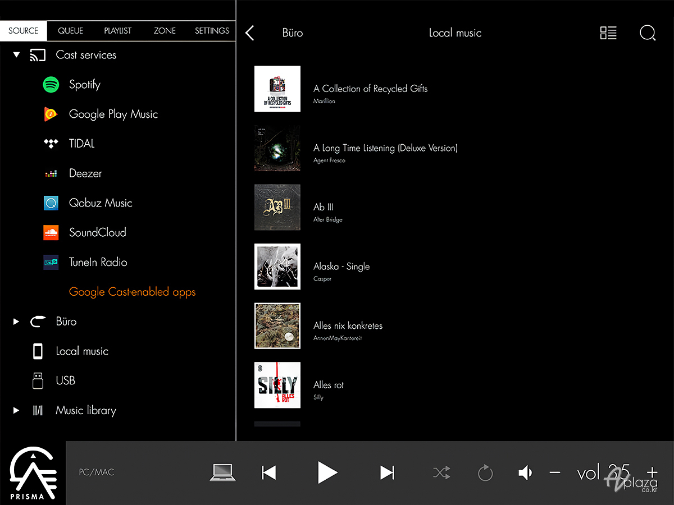Open A Collection of Recycled Gifts cover
This screenshot has width=674, height=505.
[277, 89]
